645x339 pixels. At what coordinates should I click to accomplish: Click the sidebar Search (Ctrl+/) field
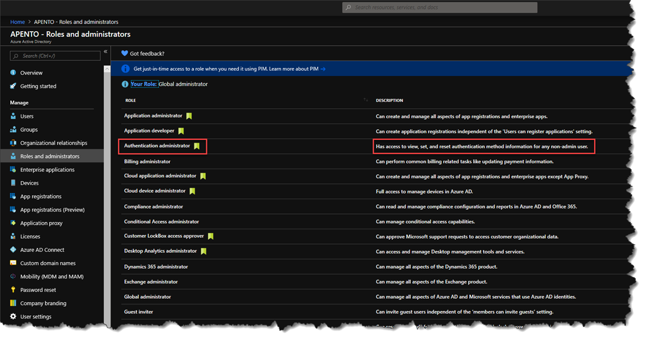(55, 55)
